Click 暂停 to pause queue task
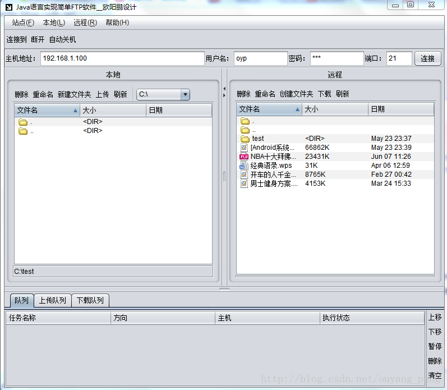 click(435, 346)
